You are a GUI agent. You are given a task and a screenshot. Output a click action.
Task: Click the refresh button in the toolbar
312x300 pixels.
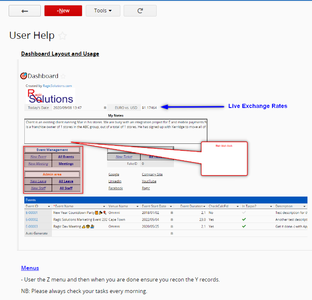(140, 11)
